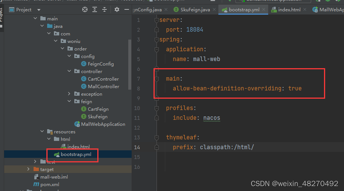This screenshot has height=191, width=344.
Task: Collapse the html folder
Action: click(x=49, y=139)
